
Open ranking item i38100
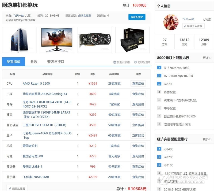click(169, 165)
